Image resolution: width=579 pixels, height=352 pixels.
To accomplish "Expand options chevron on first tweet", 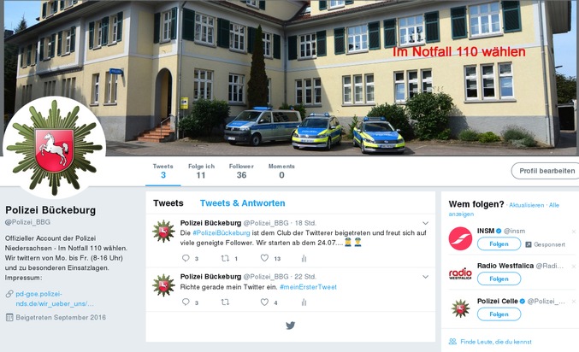I will point(425,223).
